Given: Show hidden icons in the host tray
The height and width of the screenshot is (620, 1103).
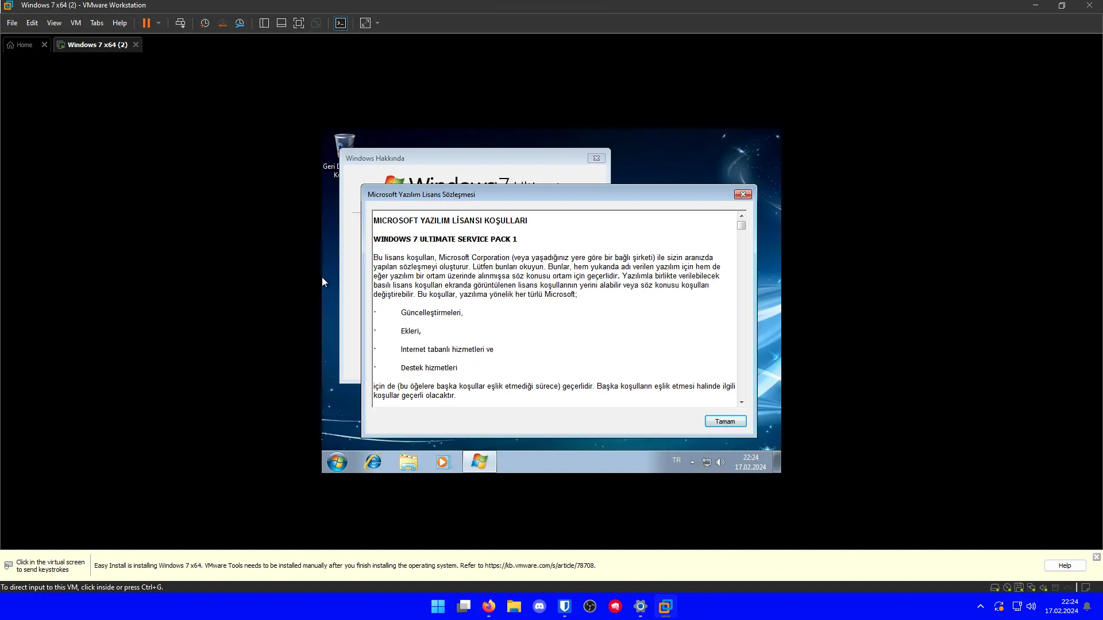Looking at the screenshot, I should pyautogui.click(x=981, y=606).
